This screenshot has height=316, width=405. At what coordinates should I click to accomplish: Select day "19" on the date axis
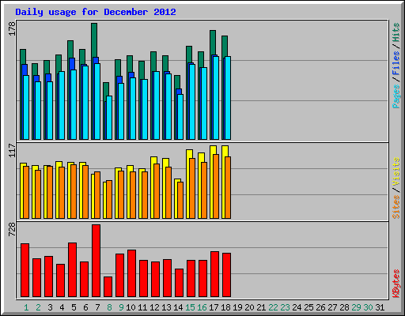[237, 307]
